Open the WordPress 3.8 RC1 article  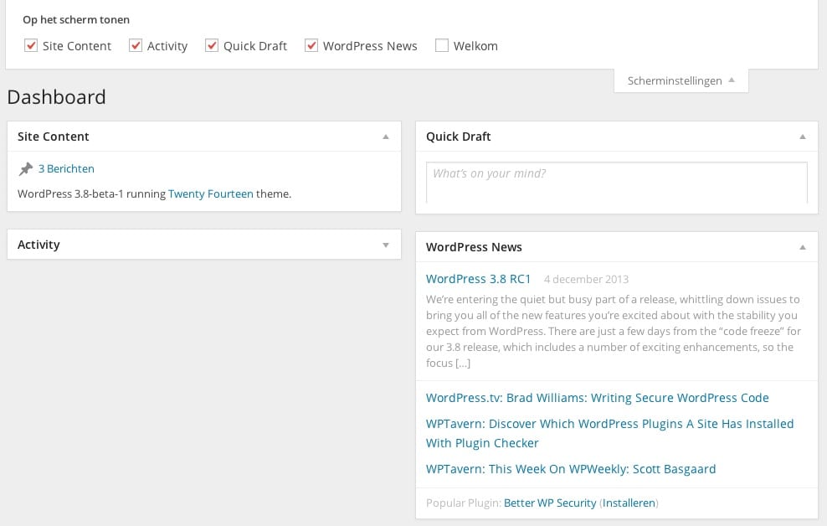tap(478, 279)
